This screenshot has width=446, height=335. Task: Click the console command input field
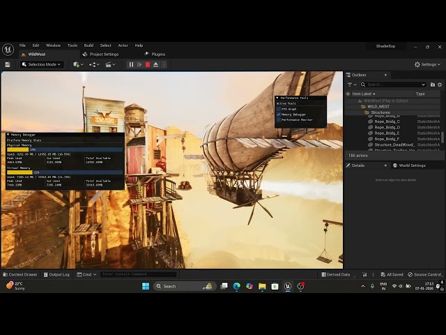(x=138, y=274)
